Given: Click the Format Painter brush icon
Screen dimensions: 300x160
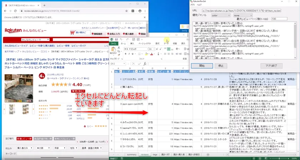Looking at the screenshot, I should tap(119, 55).
